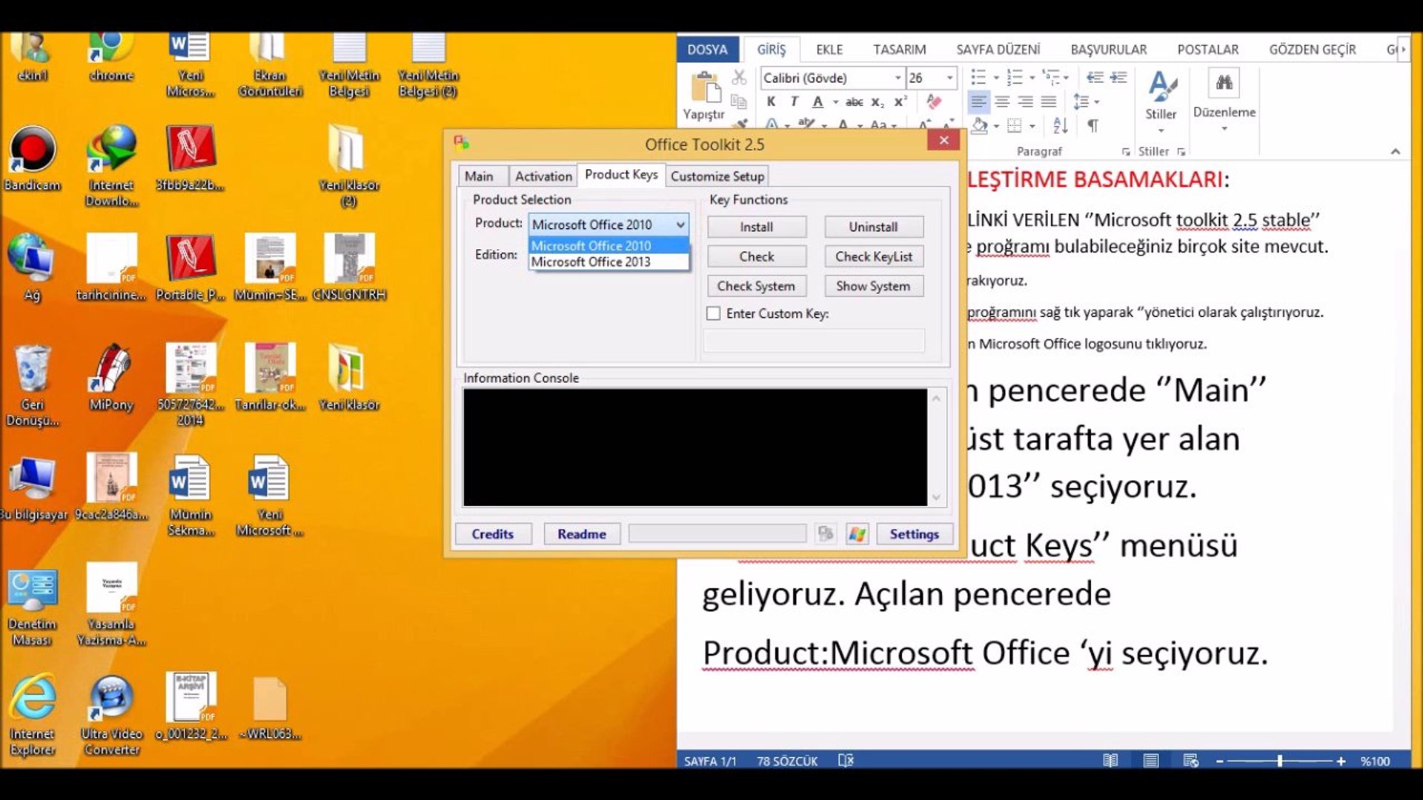Switch to the web layout view in status bar
Screen dimensions: 1423x800
click(1191, 761)
